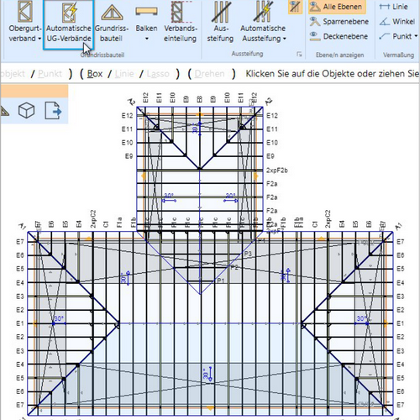Screen dimensions: 420x420
Task: Pick the Linie dimension tool
Action: point(393,7)
